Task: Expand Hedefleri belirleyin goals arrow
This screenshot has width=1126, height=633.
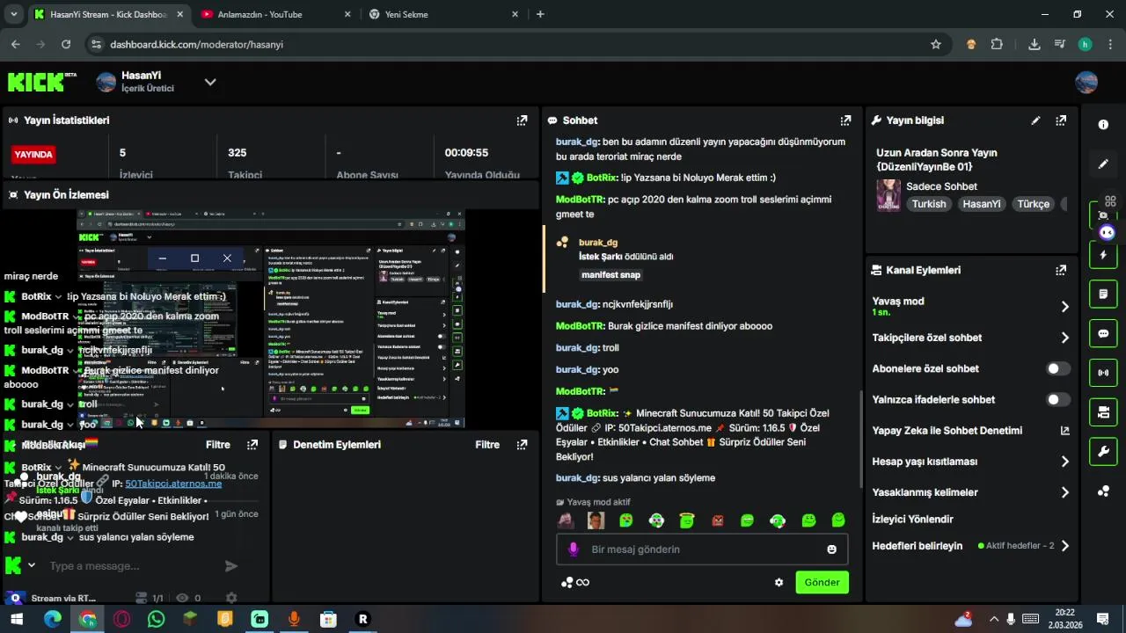Action: 1064,546
